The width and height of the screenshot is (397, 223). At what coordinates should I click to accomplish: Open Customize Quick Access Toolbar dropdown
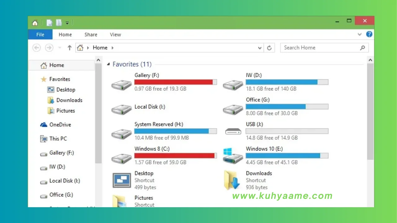coord(67,23)
